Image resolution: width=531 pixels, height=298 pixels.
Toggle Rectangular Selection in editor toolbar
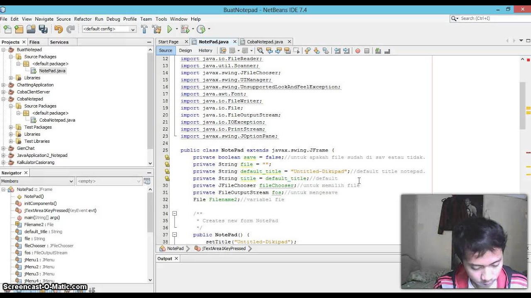(296, 50)
